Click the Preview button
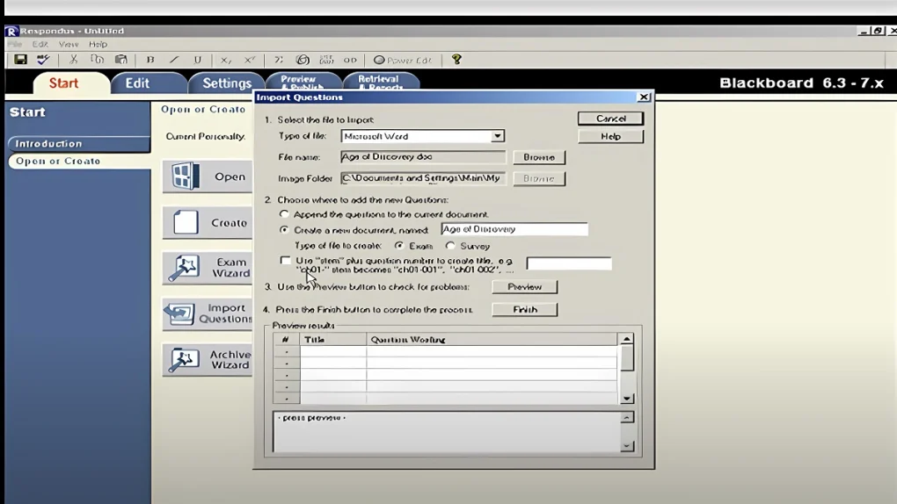 [x=524, y=287]
